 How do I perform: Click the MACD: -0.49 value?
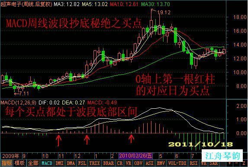tap(102, 103)
